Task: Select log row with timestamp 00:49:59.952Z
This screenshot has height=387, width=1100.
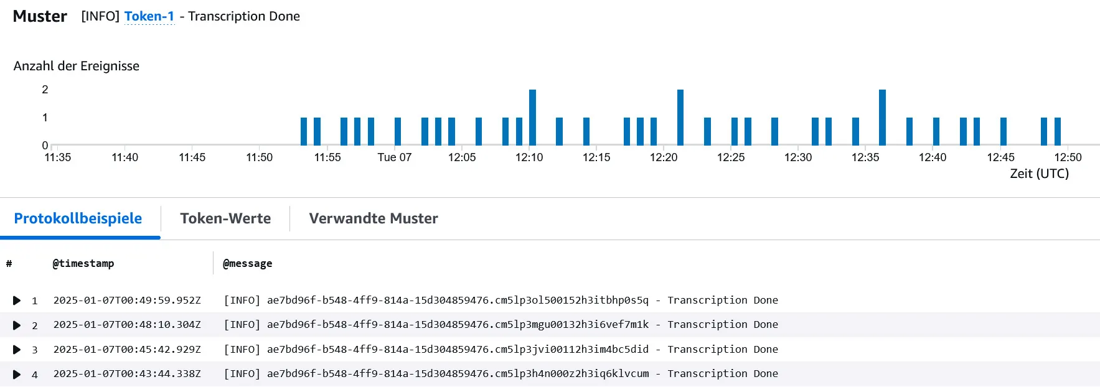Action: pyautogui.click(x=128, y=300)
